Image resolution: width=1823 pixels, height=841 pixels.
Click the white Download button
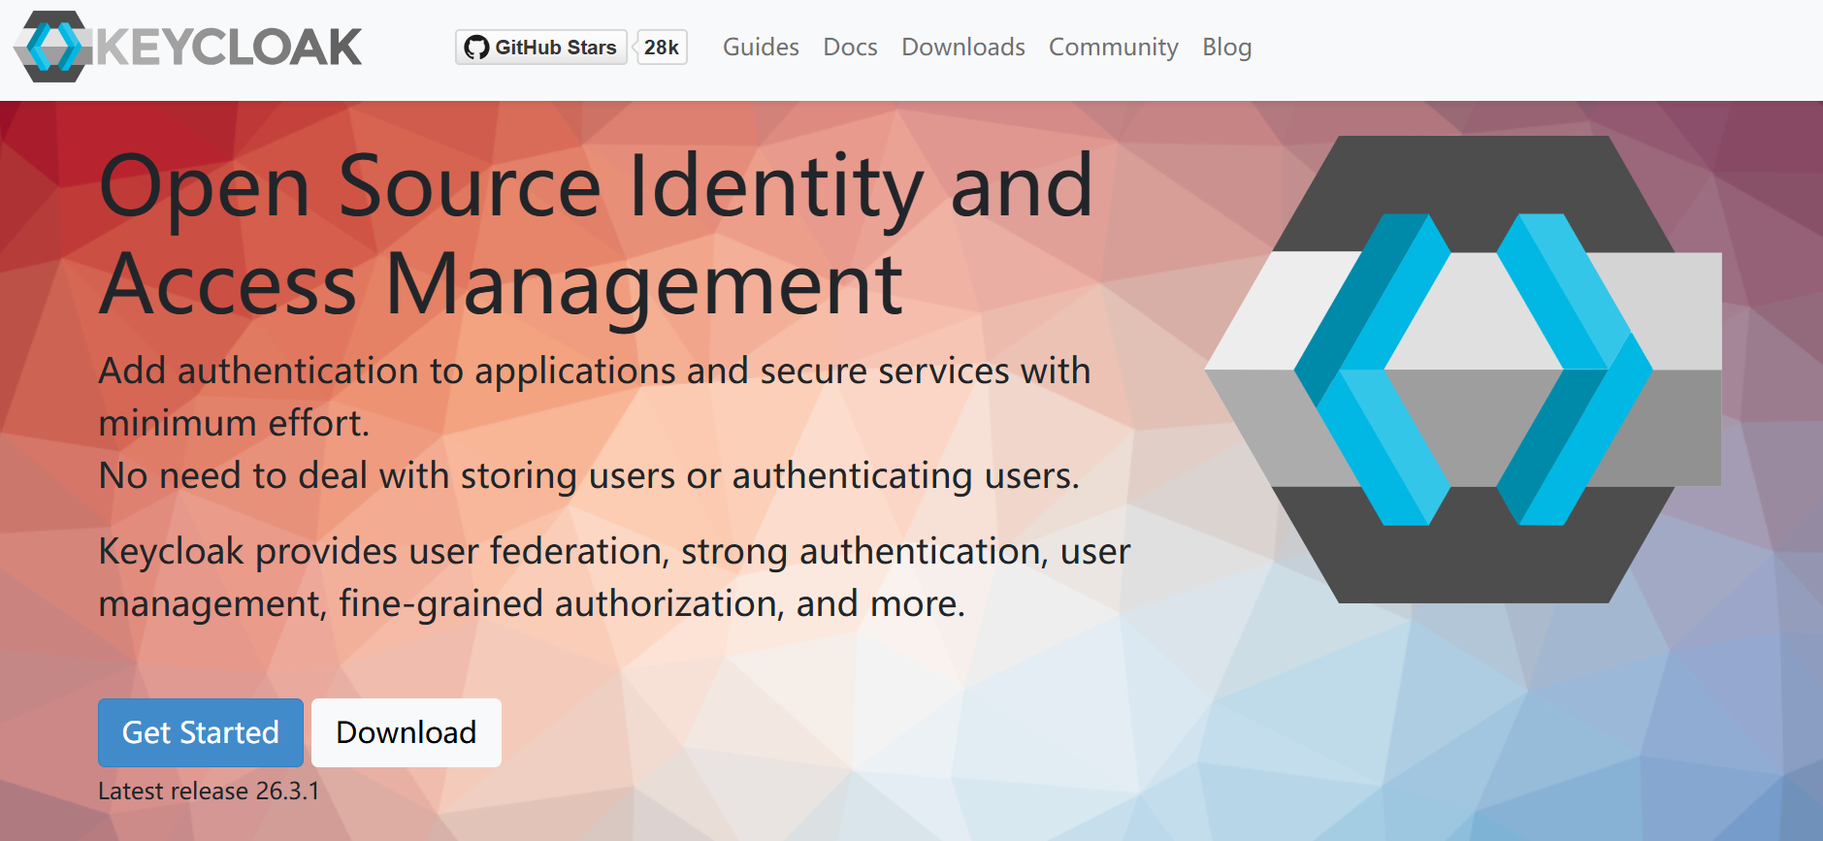click(407, 732)
